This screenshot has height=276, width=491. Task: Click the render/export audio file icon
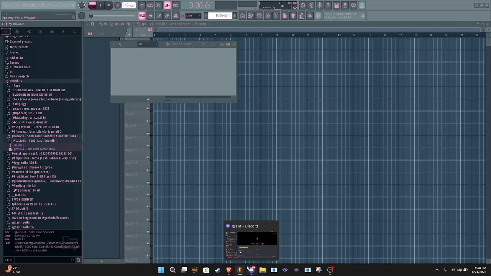coord(345,5)
